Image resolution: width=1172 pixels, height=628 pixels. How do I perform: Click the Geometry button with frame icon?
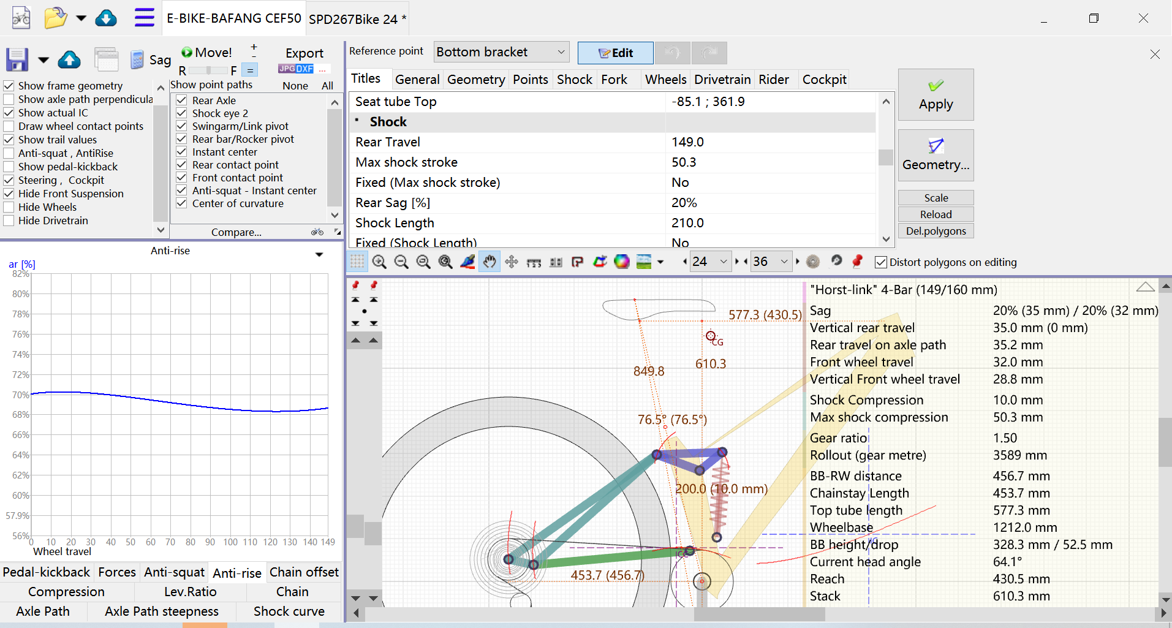pyautogui.click(x=936, y=155)
